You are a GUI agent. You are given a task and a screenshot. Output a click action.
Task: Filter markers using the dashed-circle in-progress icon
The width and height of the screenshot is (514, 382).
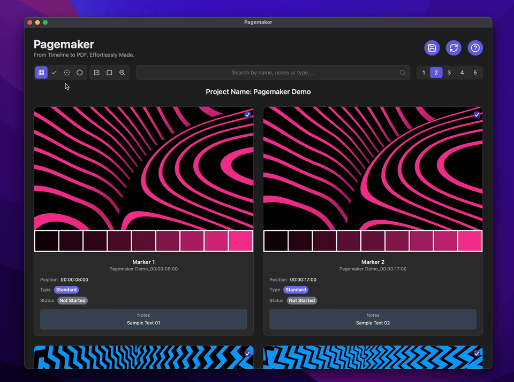pos(67,73)
